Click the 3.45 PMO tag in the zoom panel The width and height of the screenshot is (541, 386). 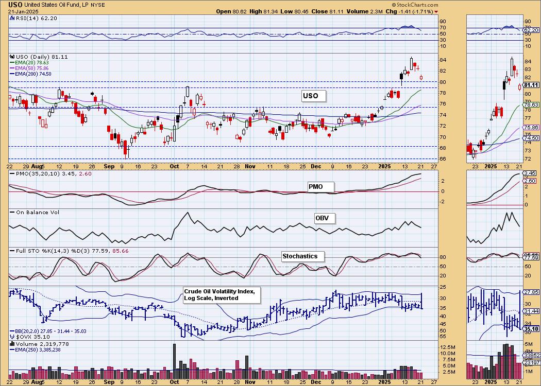click(x=530, y=173)
